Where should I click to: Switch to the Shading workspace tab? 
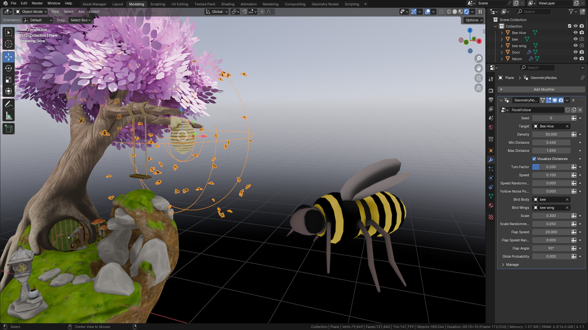click(x=228, y=4)
